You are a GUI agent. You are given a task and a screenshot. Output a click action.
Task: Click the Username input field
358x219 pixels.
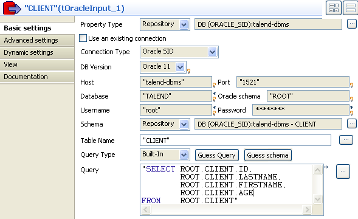[x=176, y=109]
